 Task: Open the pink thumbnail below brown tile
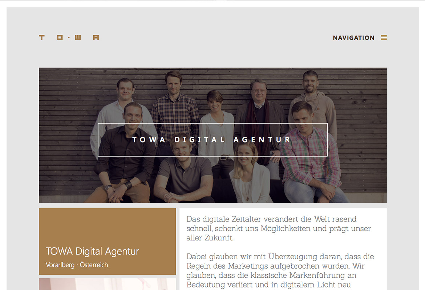(x=107, y=284)
